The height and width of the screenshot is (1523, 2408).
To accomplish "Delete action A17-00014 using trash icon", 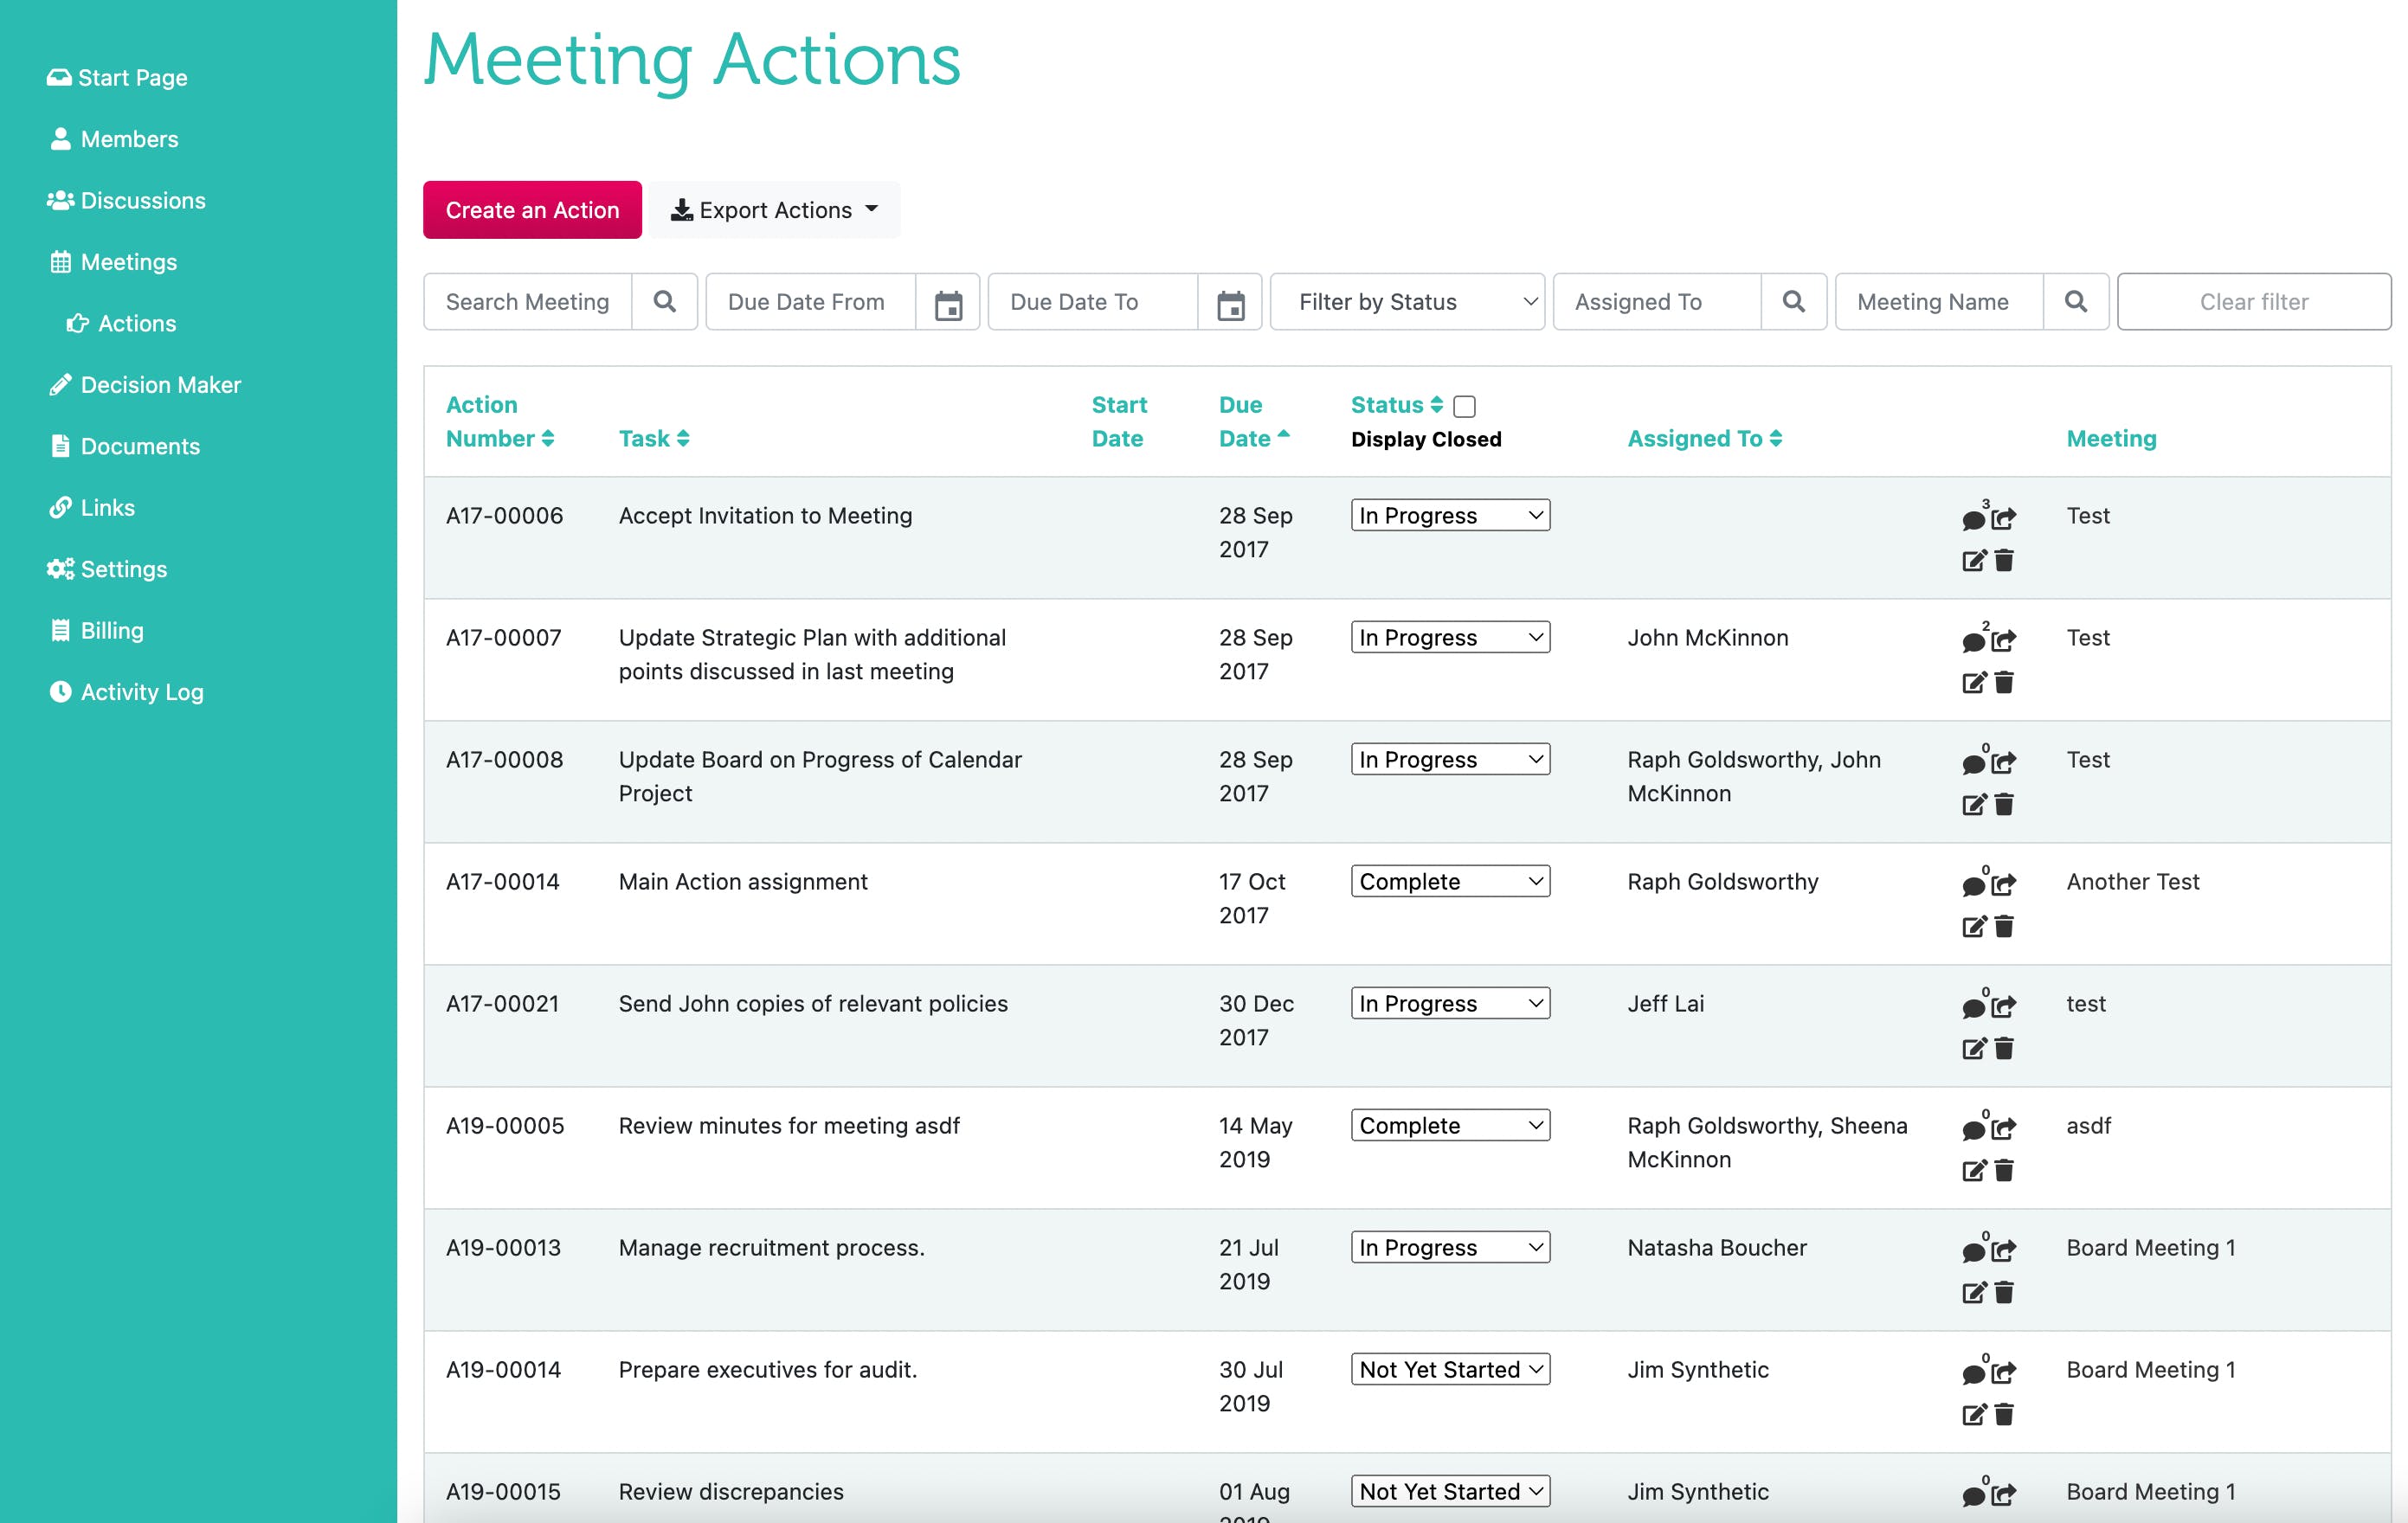I will tap(2004, 927).
